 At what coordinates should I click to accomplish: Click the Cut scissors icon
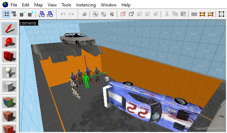[167, 14]
